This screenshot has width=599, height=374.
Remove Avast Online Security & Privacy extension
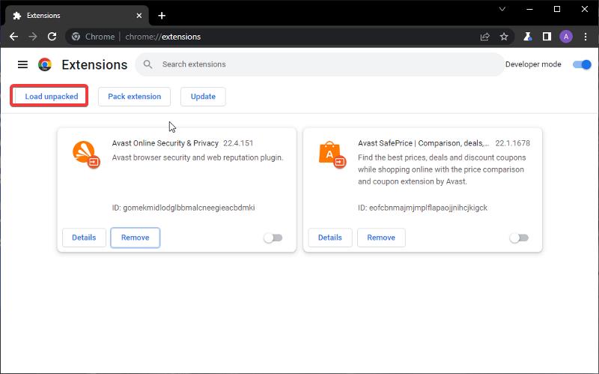pos(135,238)
